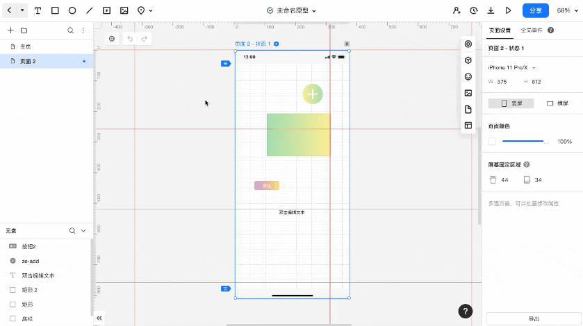Open the 68% zoom level dropdown
Viewport: 583px width, 326px height.
[x=568, y=11]
